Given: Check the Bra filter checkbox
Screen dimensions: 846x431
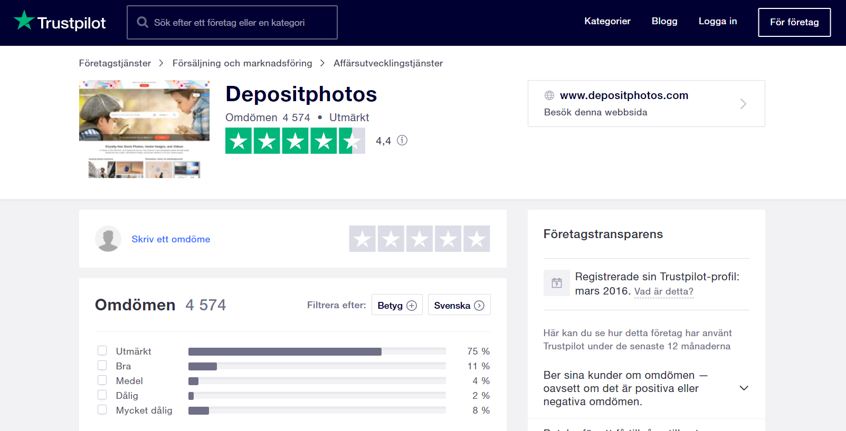Looking at the screenshot, I should coord(102,365).
